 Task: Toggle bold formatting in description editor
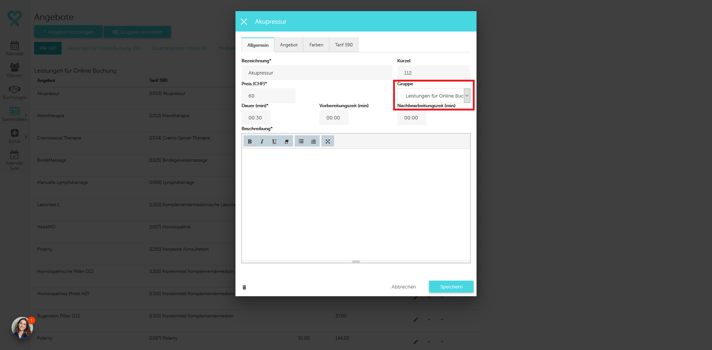tap(250, 141)
